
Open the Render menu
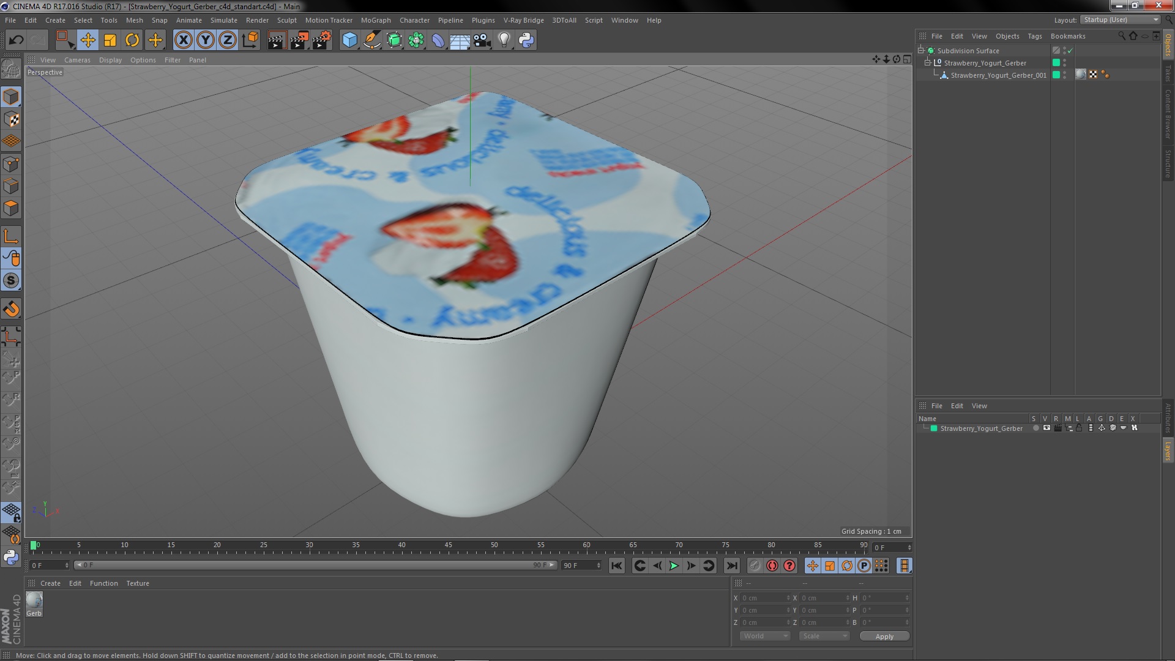click(x=257, y=20)
